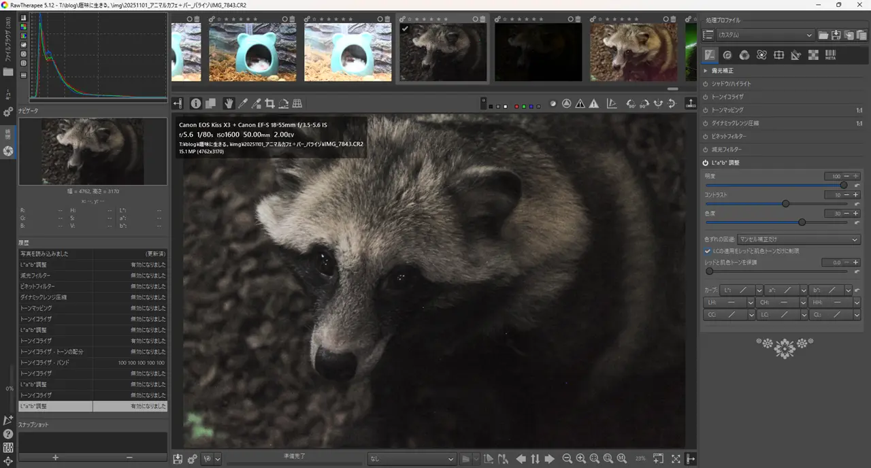This screenshot has height=468, width=871.
Task: Choose the Straighten/rotate tool
Action: [283, 103]
